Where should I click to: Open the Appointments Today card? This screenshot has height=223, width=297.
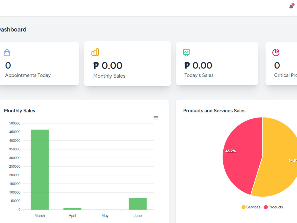[x=39, y=64]
